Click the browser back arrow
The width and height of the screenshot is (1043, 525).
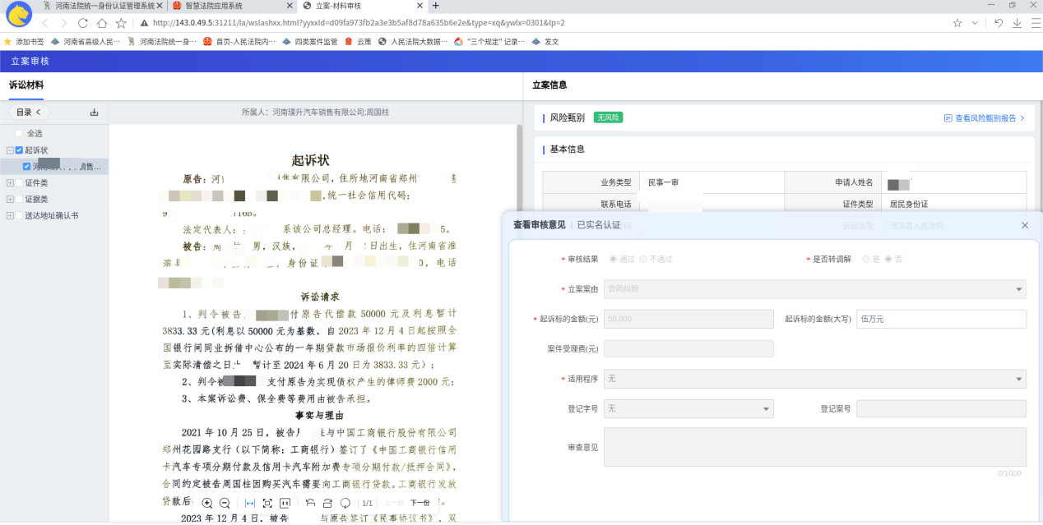pyautogui.click(x=44, y=23)
